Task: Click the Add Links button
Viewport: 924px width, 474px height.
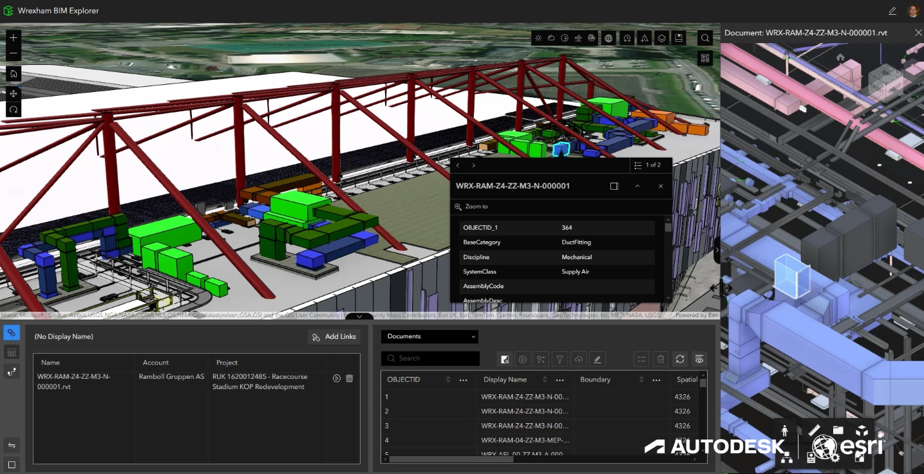Action: (333, 336)
